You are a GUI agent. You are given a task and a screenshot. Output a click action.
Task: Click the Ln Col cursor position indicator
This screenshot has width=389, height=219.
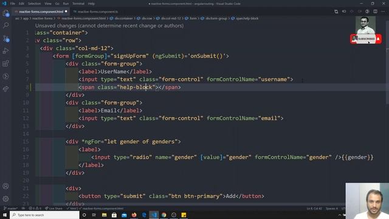(314, 209)
